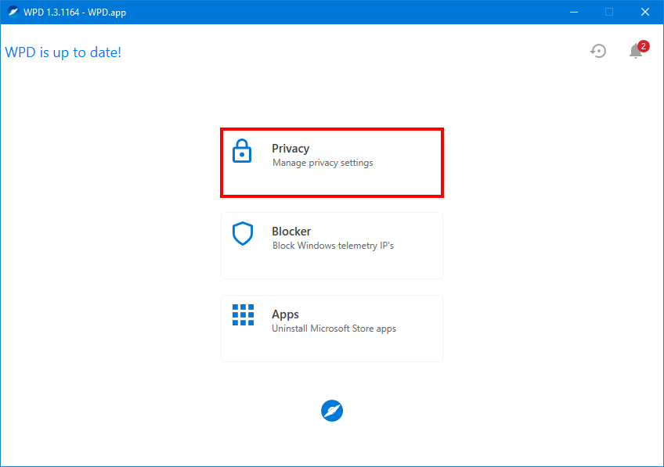Click the restore history clock icon
Screen dimensions: 664x467
(x=598, y=51)
